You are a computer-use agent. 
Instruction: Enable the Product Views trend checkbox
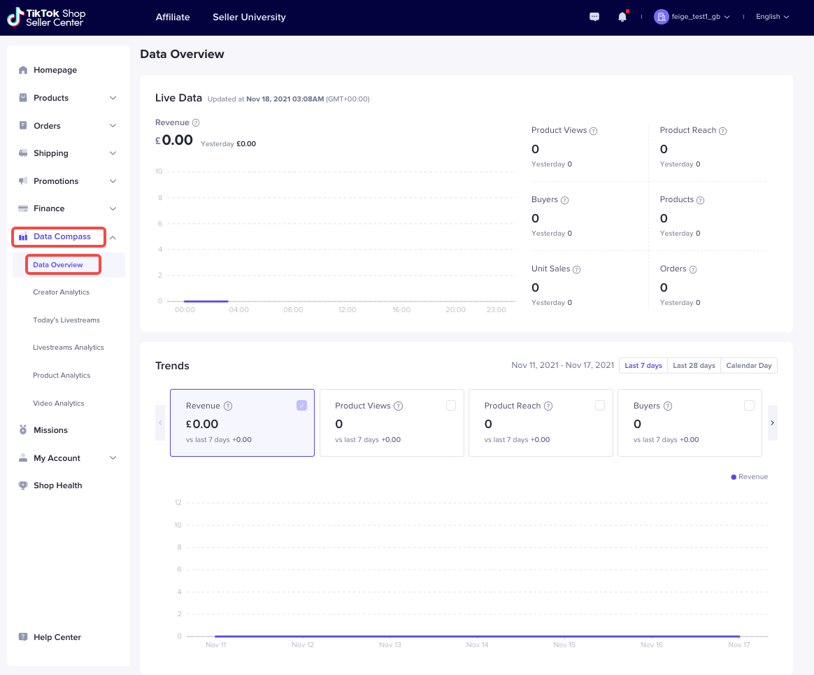click(451, 405)
